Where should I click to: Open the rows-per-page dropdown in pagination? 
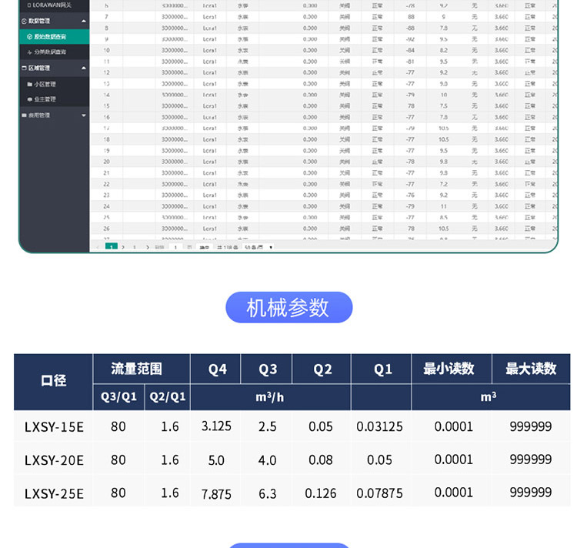click(x=259, y=247)
